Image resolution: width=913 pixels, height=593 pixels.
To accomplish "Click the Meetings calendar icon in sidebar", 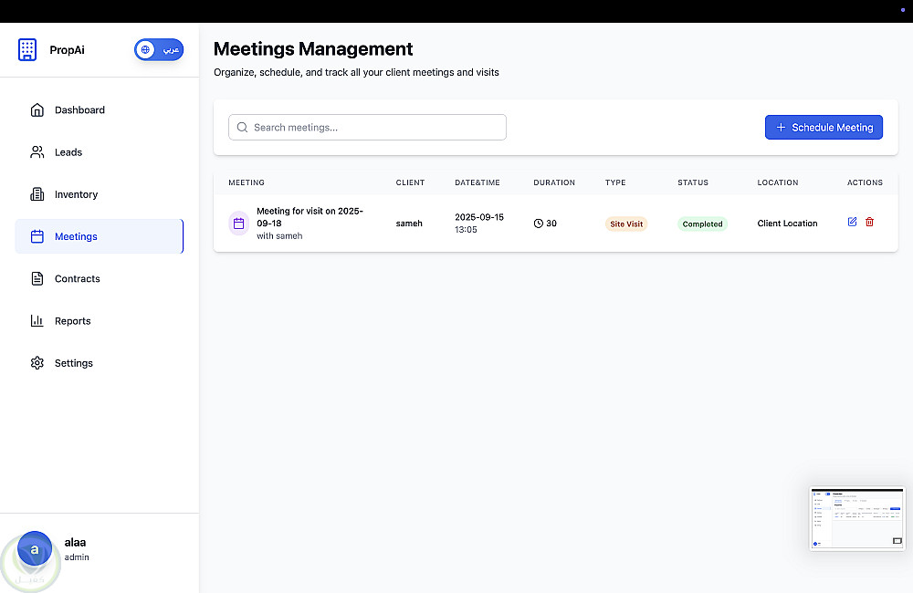I will tap(37, 236).
